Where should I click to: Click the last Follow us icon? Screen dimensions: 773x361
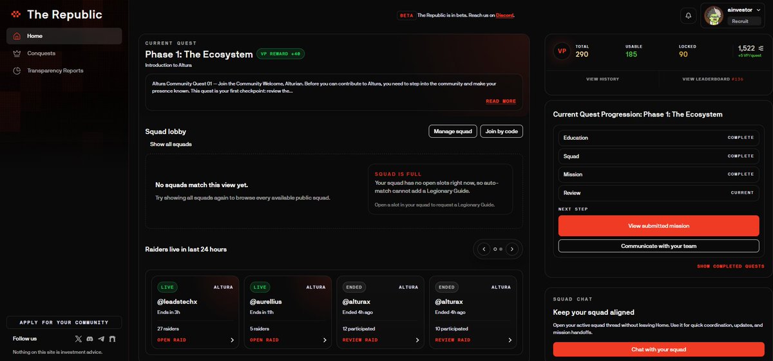coord(112,338)
